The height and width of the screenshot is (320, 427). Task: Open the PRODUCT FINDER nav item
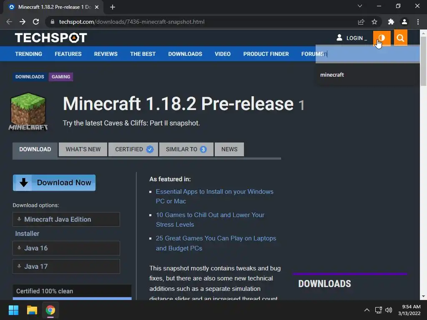pyautogui.click(x=266, y=54)
